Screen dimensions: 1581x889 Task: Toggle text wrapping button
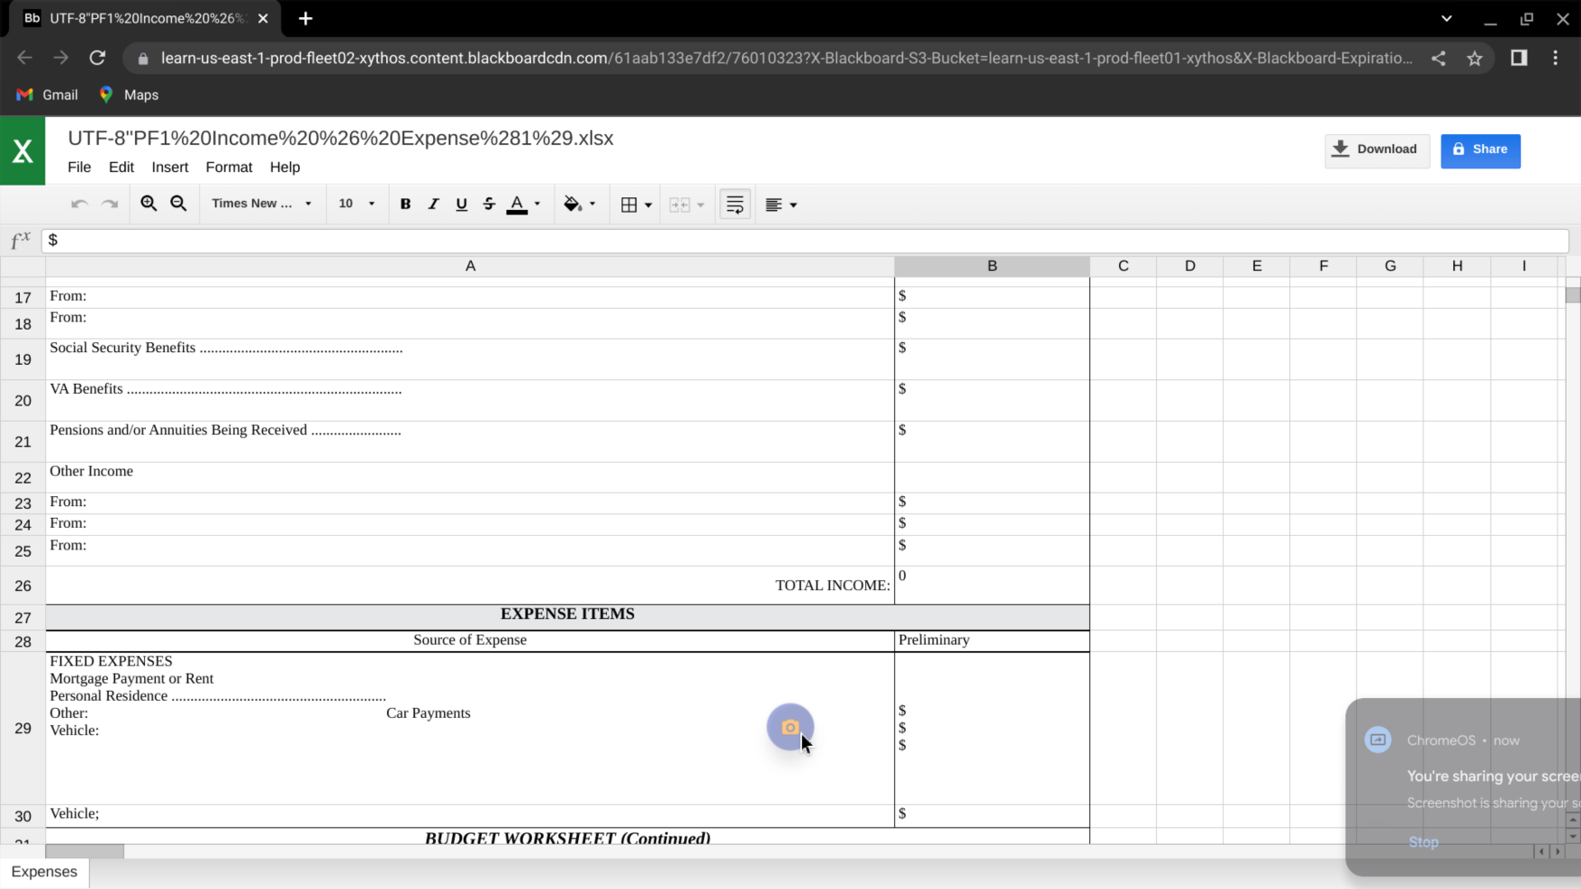(735, 205)
